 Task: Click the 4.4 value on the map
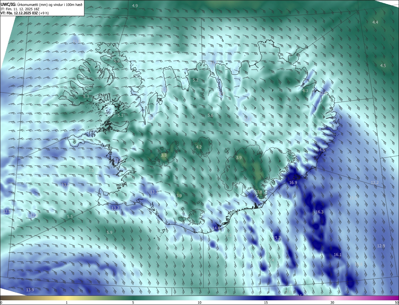coord(375,22)
